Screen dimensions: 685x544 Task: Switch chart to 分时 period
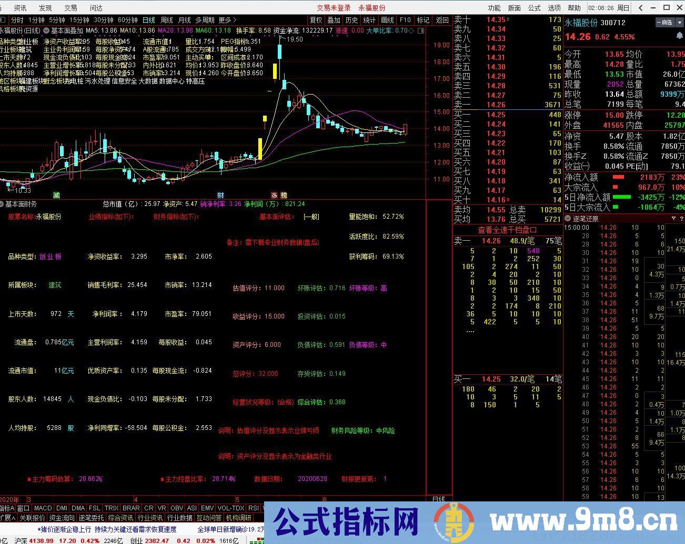pos(17,20)
